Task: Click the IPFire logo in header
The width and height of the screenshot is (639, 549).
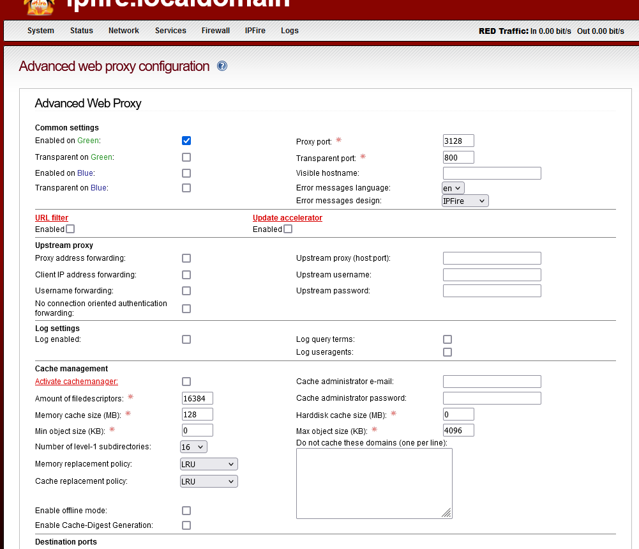Action: [x=39, y=7]
